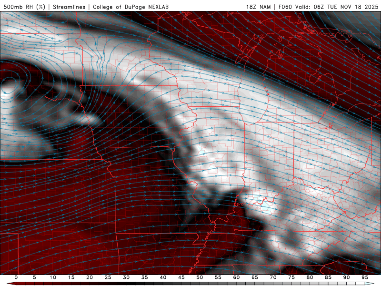Viewport: 381px width, 286px height.
Task: Click the "F060" forecast hour label
Action: tap(285, 7)
